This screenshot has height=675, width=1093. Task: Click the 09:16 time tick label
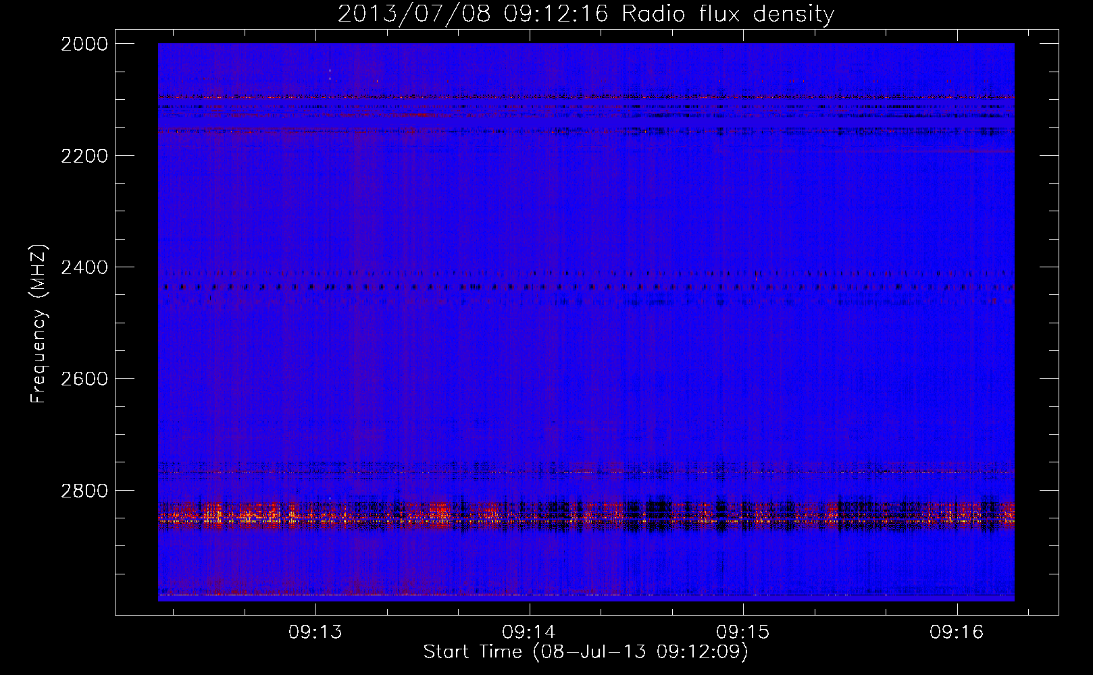(x=957, y=632)
